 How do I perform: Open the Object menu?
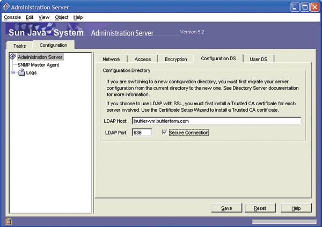61,17
